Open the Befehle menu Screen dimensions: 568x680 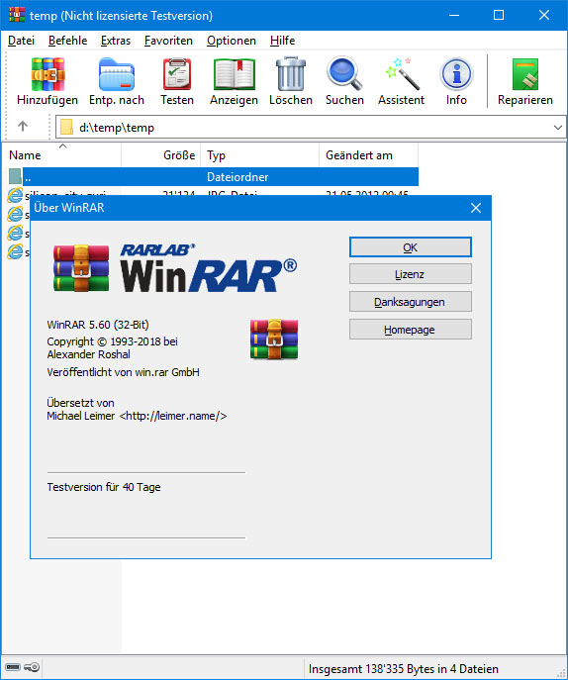point(67,41)
